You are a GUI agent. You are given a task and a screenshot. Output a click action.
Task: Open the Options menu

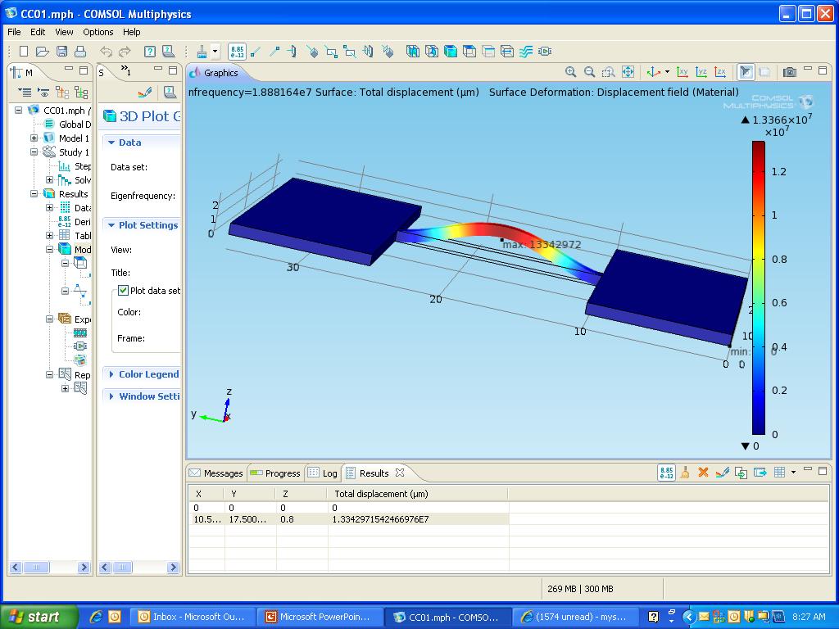tap(98, 32)
